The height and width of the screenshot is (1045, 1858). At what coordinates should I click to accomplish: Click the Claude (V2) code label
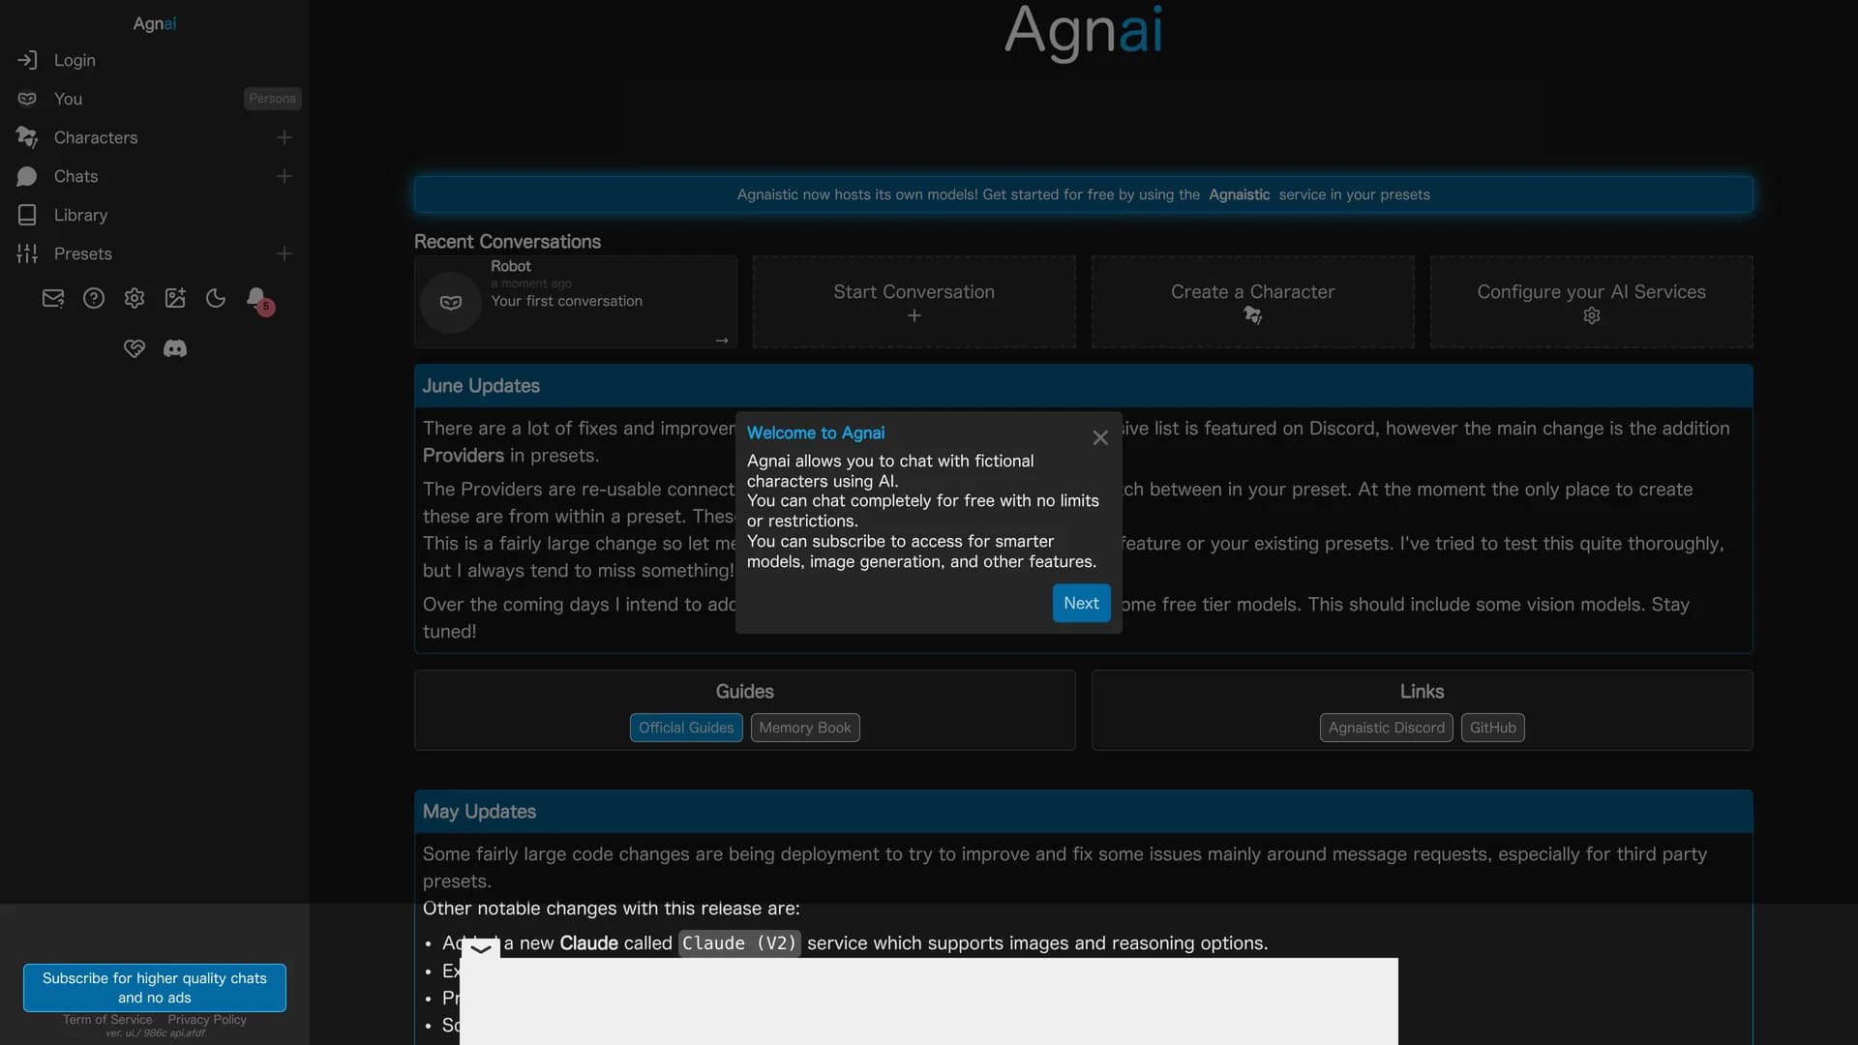[x=739, y=943]
